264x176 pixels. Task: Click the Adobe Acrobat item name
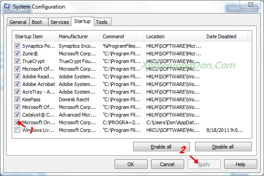point(38,84)
